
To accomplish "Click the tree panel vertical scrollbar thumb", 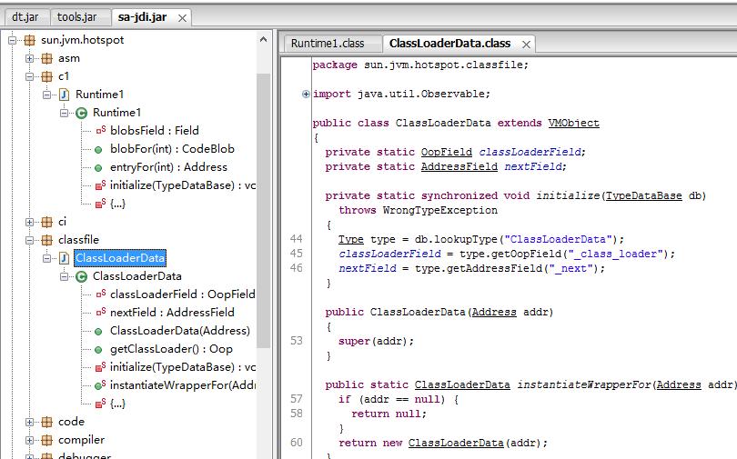I will (263, 210).
